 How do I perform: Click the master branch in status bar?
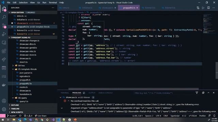pyautogui.click(x=12, y=116)
